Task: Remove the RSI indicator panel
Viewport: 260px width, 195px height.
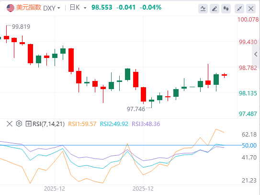Action: 10,124
